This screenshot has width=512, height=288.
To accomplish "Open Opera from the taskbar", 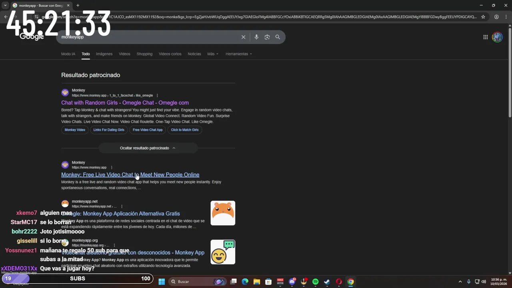I will [339, 282].
